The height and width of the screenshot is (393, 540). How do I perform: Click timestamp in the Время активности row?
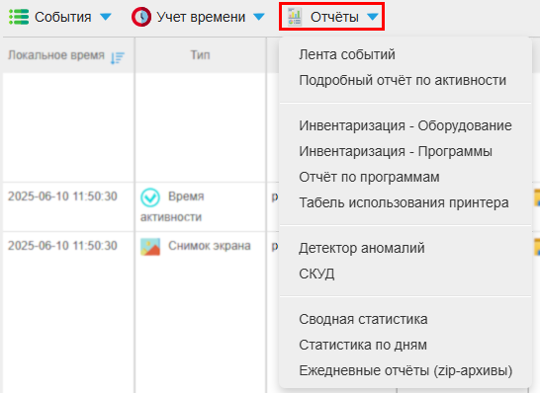click(x=62, y=196)
